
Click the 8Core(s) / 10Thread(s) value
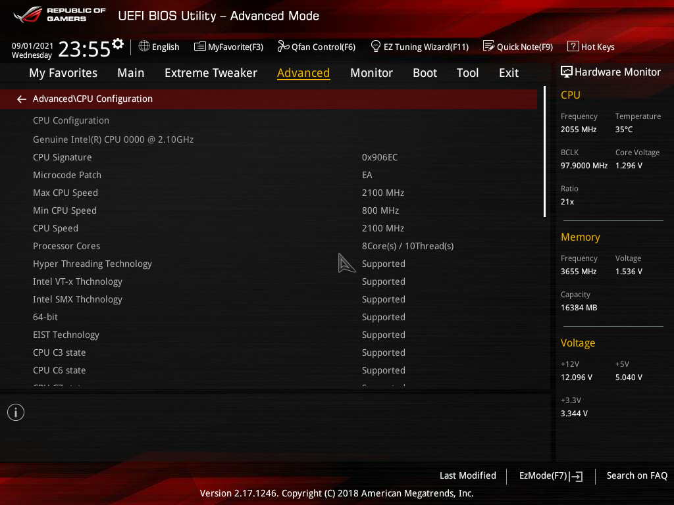[407, 246]
